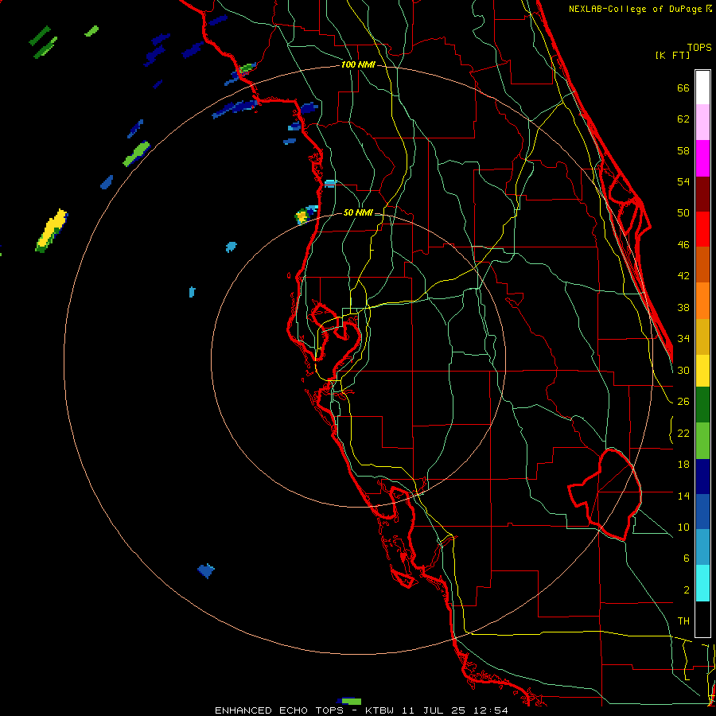Click the legend value 18
This screenshot has width=716, height=716.
coord(683,465)
